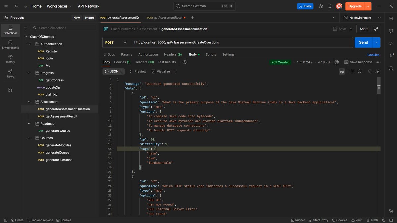Open configure workspace sidebar icon
This screenshot has width=397, height=223.
(10, 90)
